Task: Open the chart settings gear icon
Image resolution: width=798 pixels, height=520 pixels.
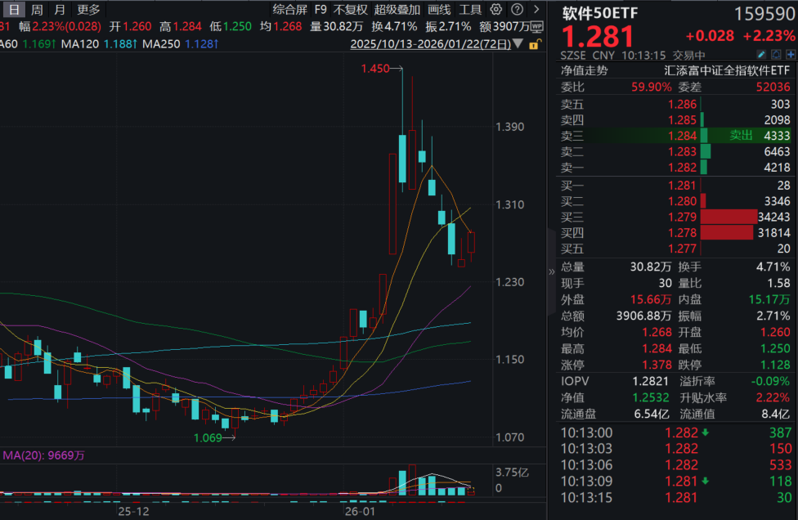Action: pos(494,9)
